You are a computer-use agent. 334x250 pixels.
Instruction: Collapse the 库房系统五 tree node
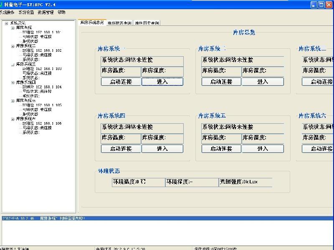(x=13, y=101)
